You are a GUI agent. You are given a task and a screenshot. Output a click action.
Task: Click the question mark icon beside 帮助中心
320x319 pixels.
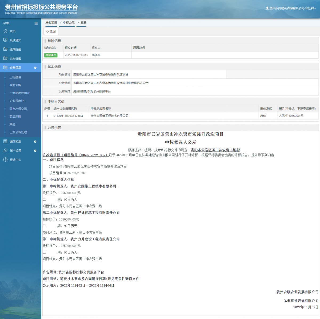pos(5,159)
